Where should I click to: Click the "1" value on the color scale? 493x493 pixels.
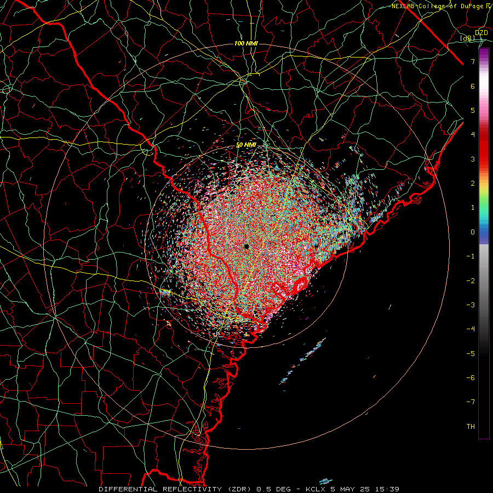(473, 208)
